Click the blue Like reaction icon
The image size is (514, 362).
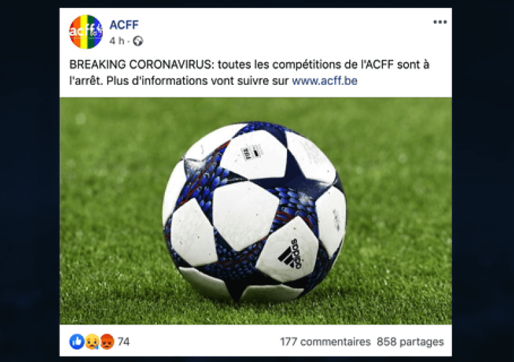[x=77, y=342]
